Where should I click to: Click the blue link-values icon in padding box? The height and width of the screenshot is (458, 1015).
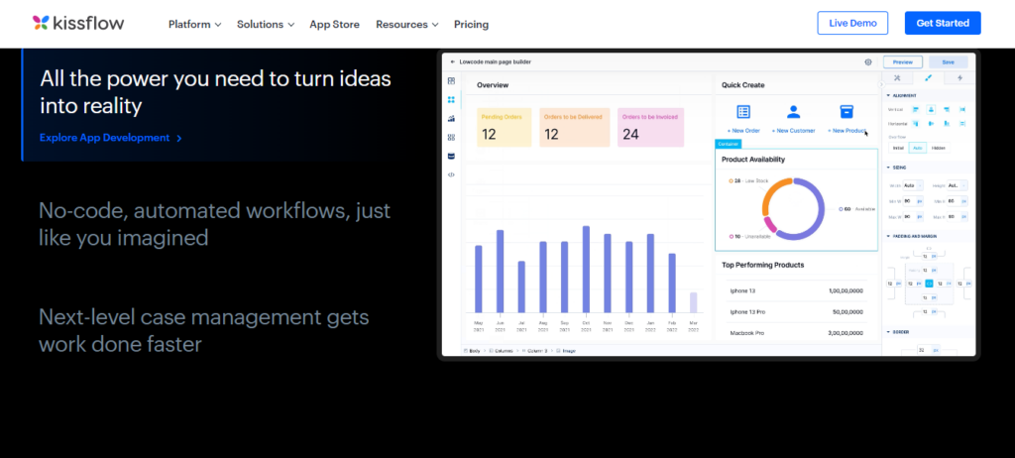[x=930, y=284]
